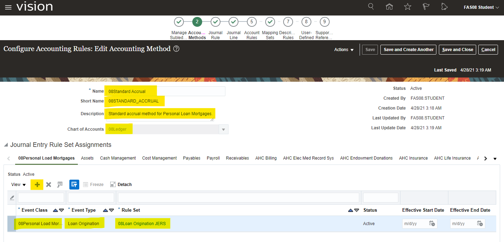Open the Actions dropdown menu
Viewport: 504px width, 242px height.
click(344, 50)
